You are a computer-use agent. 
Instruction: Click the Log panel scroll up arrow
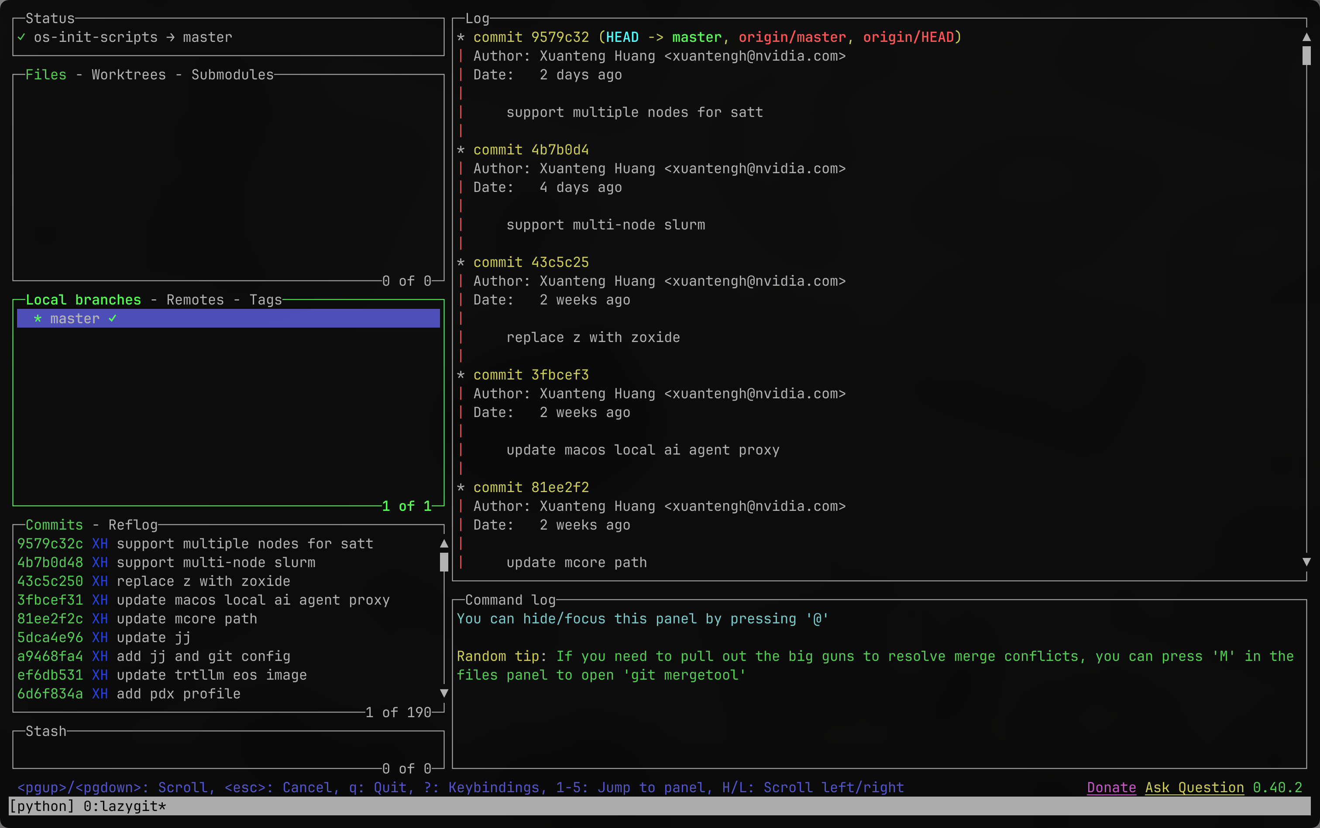1306,37
